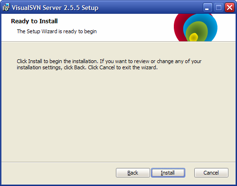The width and height of the screenshot is (237, 186).
Task: Click the 'Setup Wizard is ready to begin' subtitle
Action: [x=57, y=31]
